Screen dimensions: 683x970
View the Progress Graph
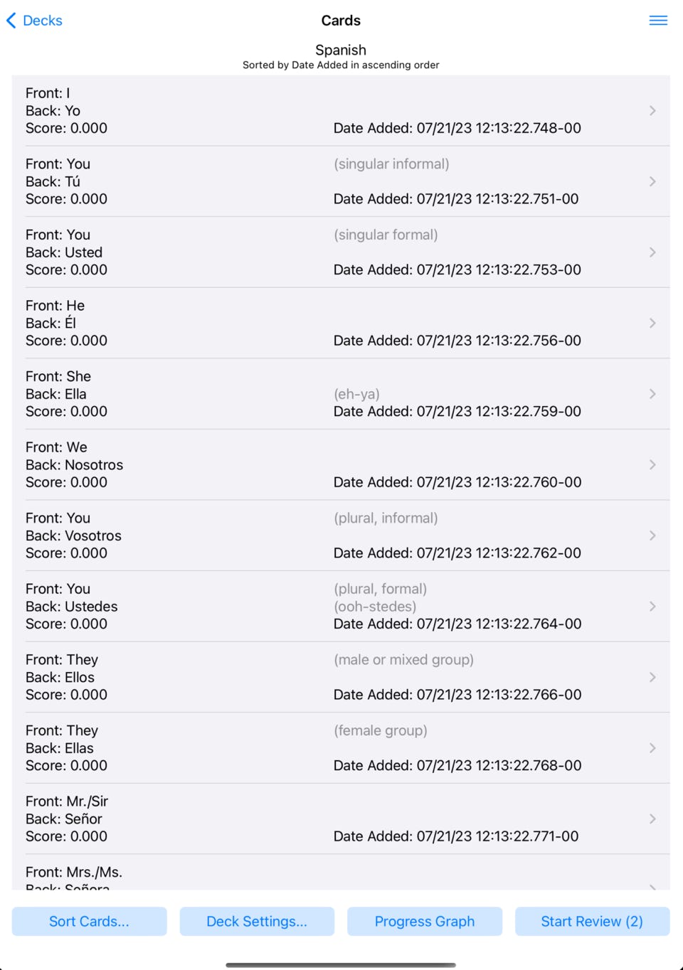[425, 922]
